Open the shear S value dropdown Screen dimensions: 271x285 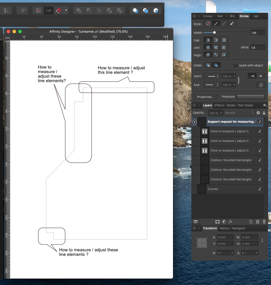click(x=250, y=253)
